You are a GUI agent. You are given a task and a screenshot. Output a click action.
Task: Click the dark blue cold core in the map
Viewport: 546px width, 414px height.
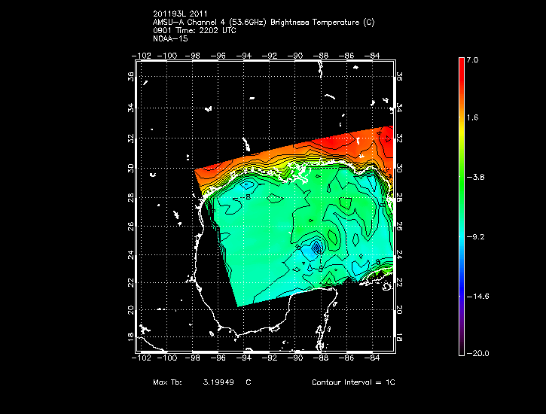pyautogui.click(x=317, y=246)
